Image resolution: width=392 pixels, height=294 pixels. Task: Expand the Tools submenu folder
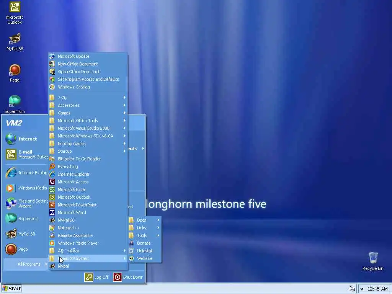click(144, 235)
